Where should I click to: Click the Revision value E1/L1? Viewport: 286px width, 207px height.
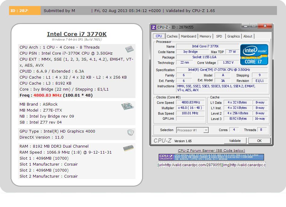click(x=260, y=81)
